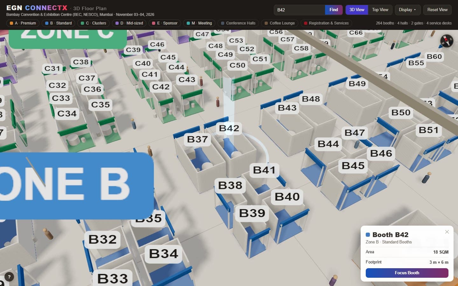Screen dimensions: 458x286
Task: Select booth C35 label on the map
Action: coord(101,105)
